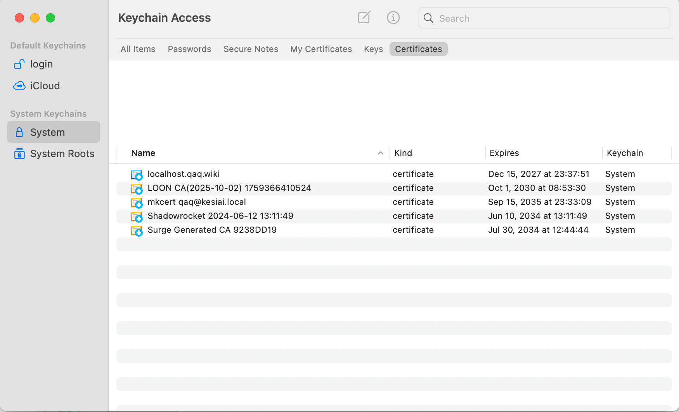Sort by the Expires column header
Screen dimensions: 679x412
coord(504,153)
